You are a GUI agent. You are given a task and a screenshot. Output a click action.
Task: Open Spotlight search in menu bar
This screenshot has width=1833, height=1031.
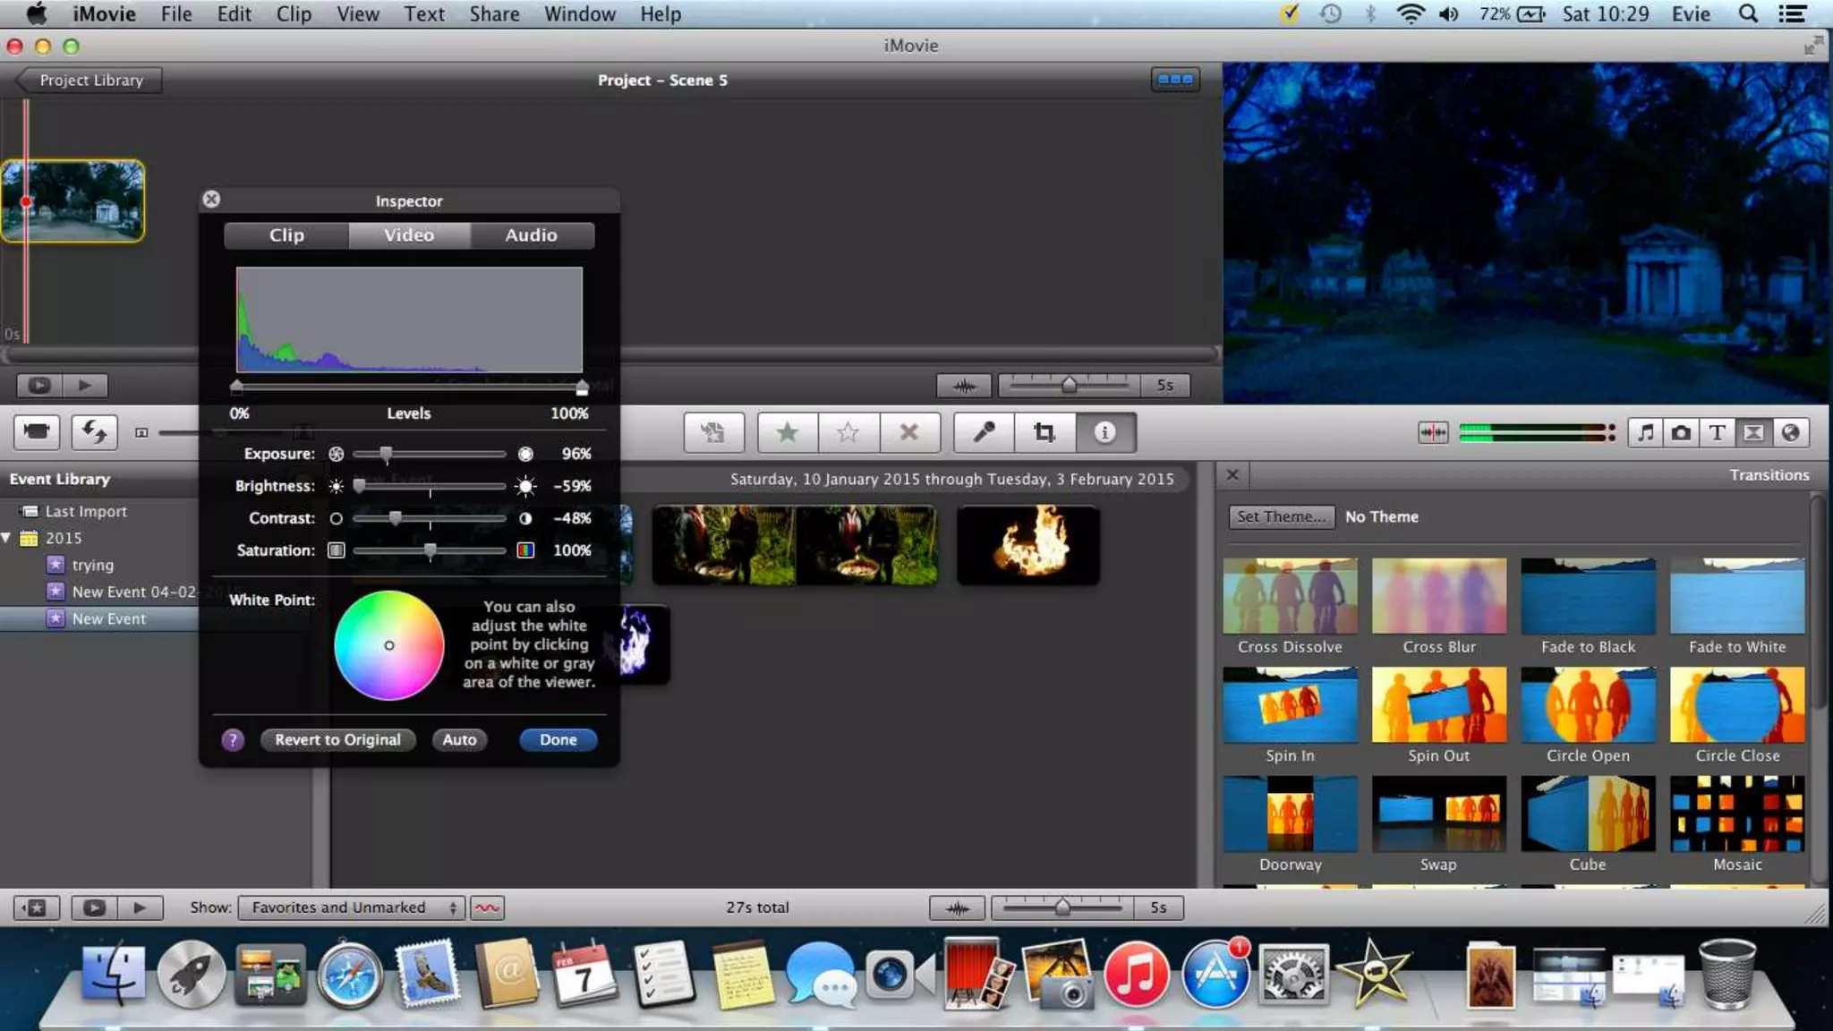(x=1748, y=14)
